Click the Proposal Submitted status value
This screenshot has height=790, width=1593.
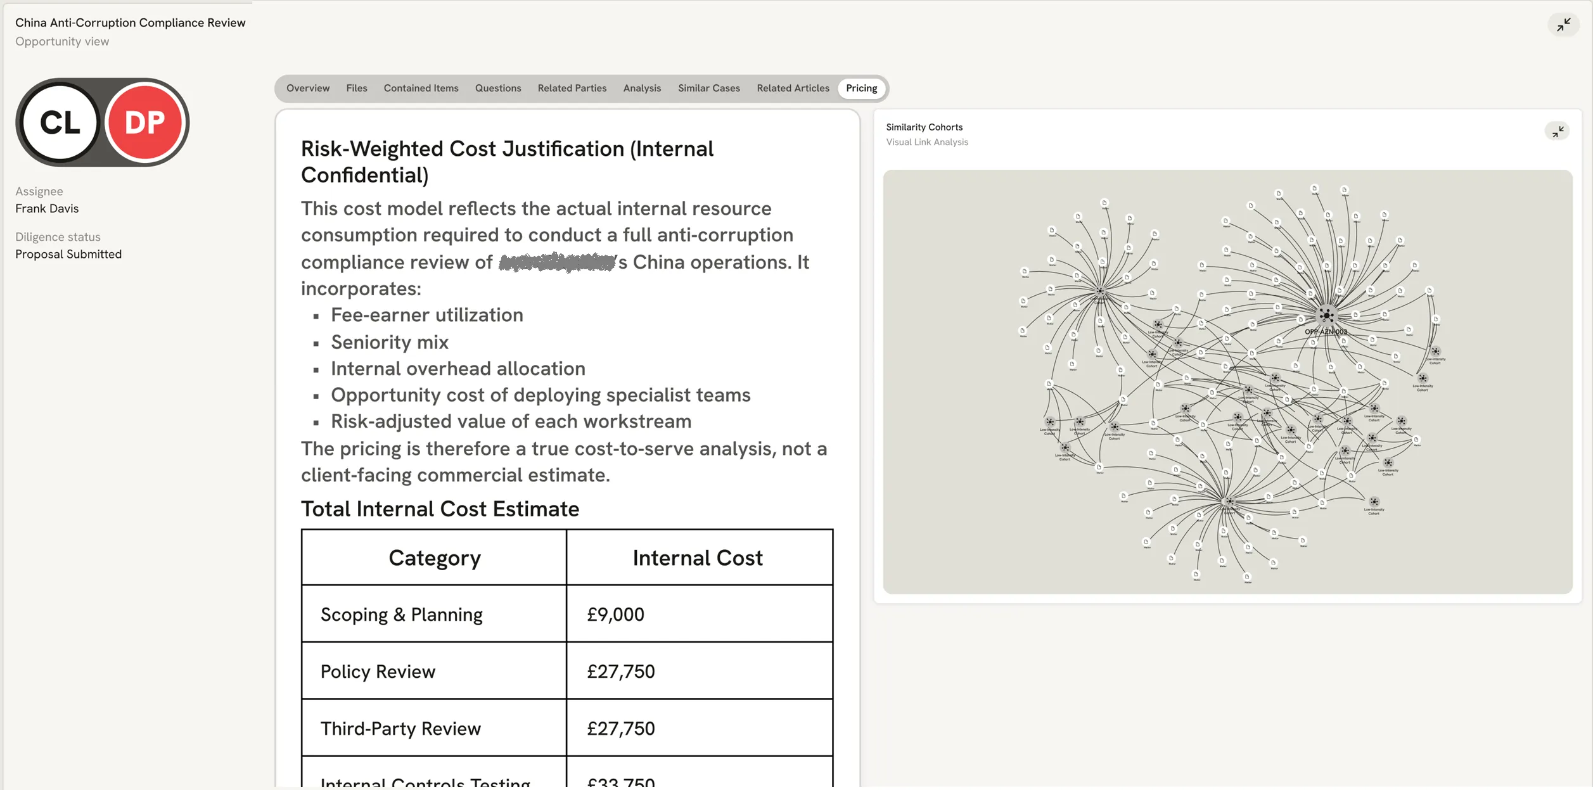point(68,254)
